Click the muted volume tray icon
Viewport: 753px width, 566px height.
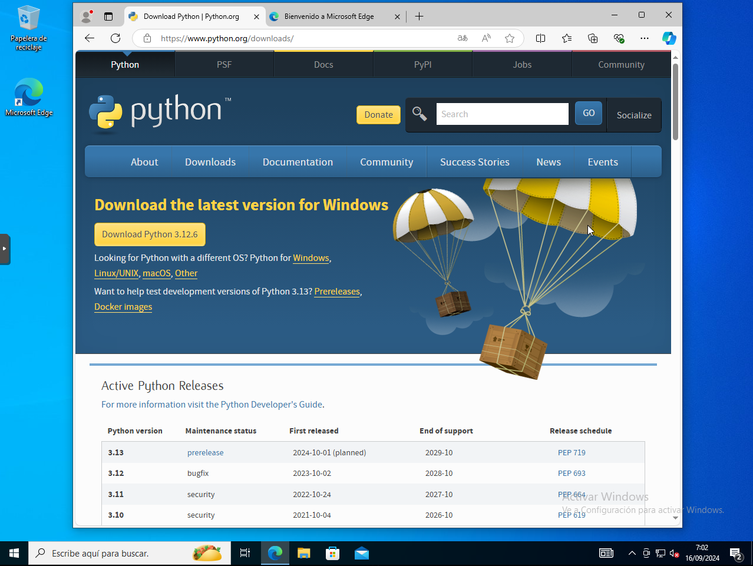[675, 553]
